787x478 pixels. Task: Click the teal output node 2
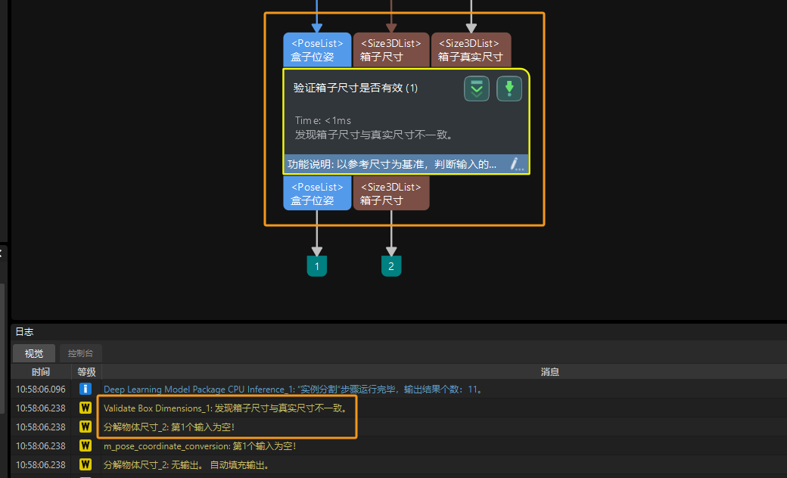[391, 265]
